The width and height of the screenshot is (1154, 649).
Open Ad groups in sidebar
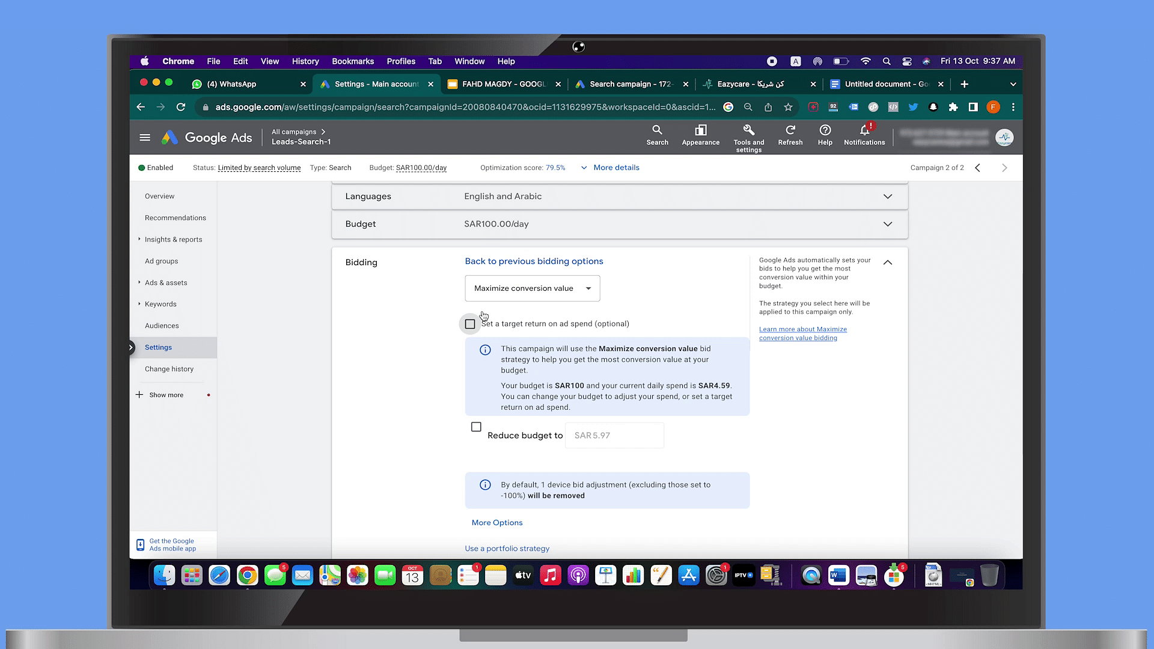(161, 261)
